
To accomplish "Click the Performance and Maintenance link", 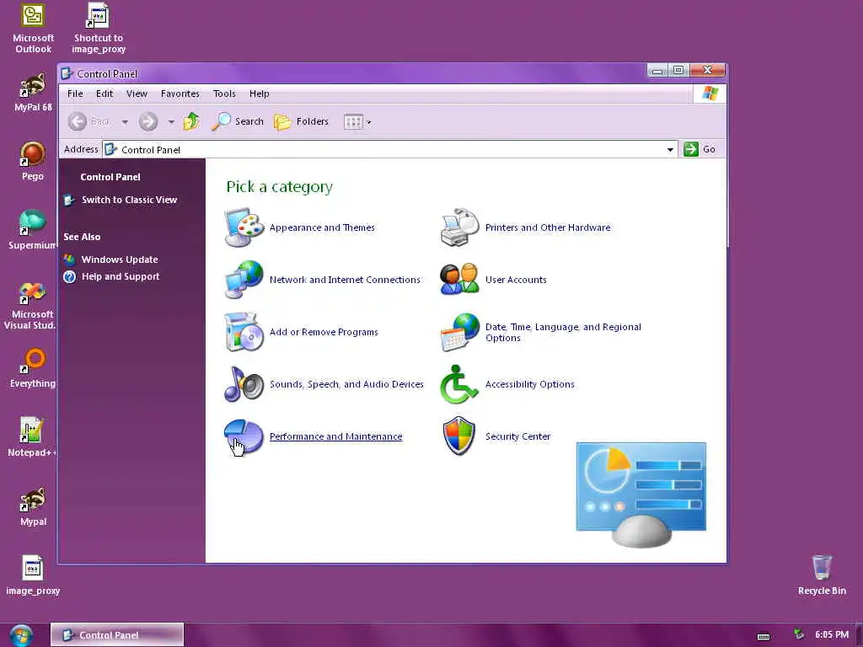I will click(335, 436).
